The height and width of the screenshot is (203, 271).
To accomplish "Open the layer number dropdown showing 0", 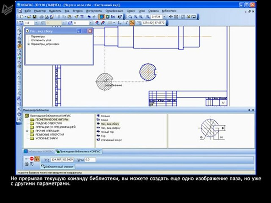I will (91, 23).
